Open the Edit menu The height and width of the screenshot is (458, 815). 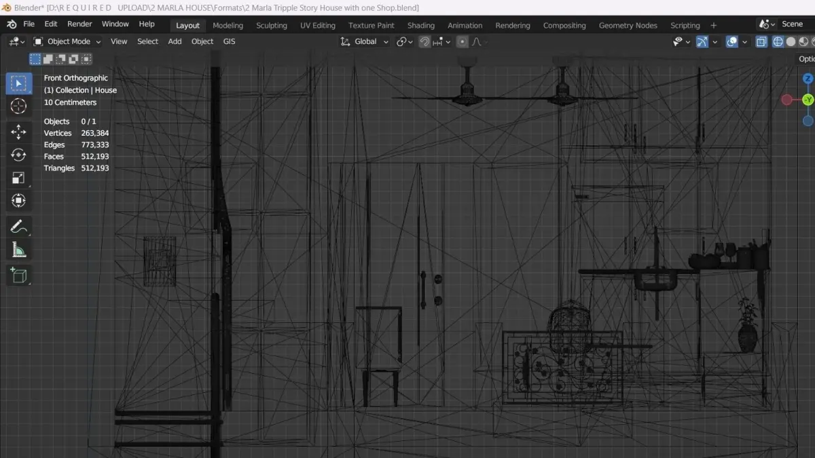(51, 24)
